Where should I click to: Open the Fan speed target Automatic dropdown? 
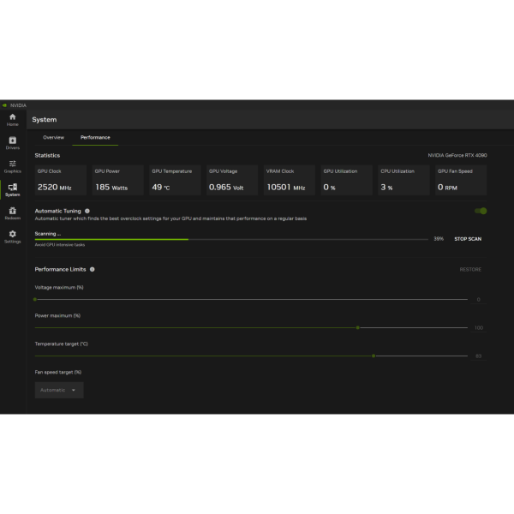tap(59, 390)
